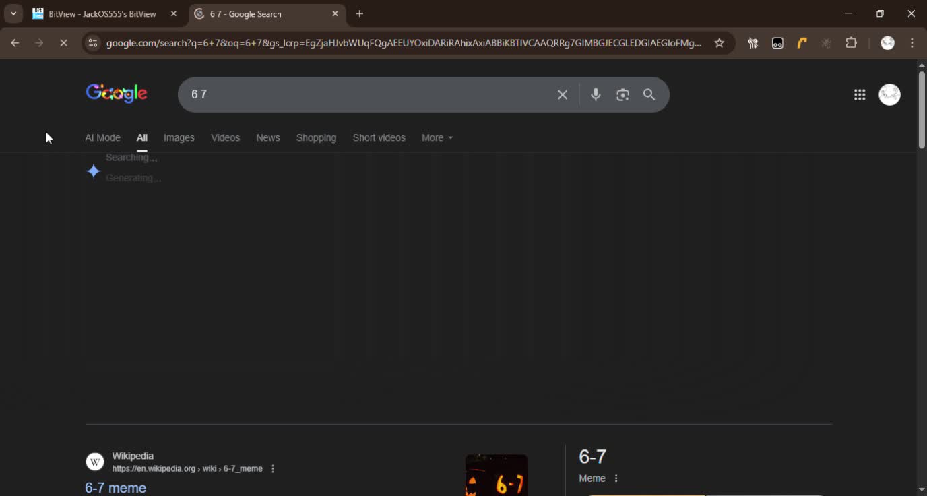The width and height of the screenshot is (927, 496).
Task: Open the browser extensions puzzle icon
Action: tap(851, 42)
